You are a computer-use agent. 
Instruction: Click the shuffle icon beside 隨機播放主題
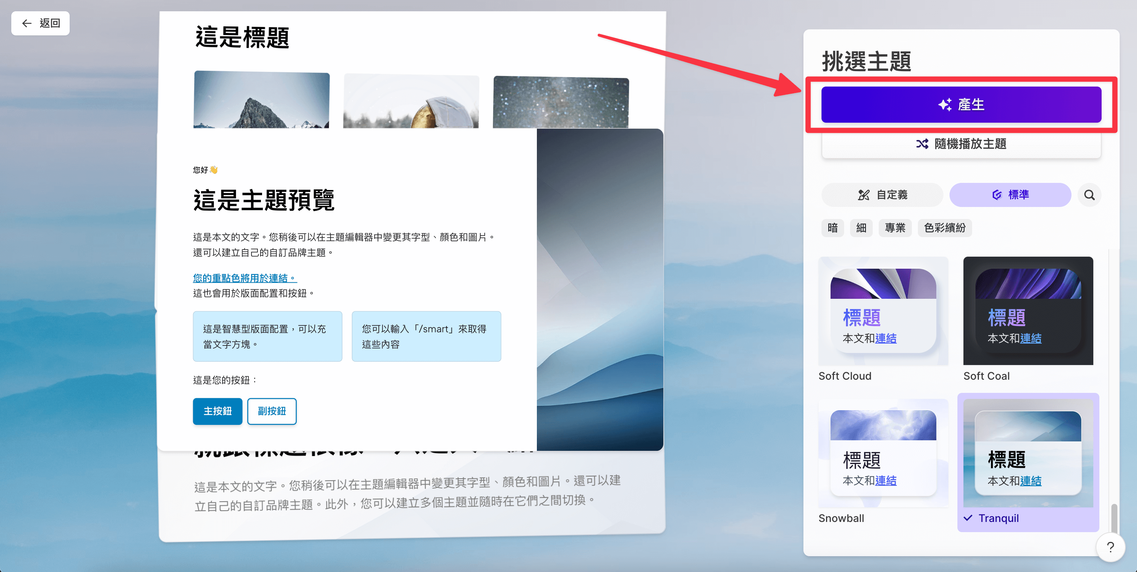pyautogui.click(x=922, y=144)
